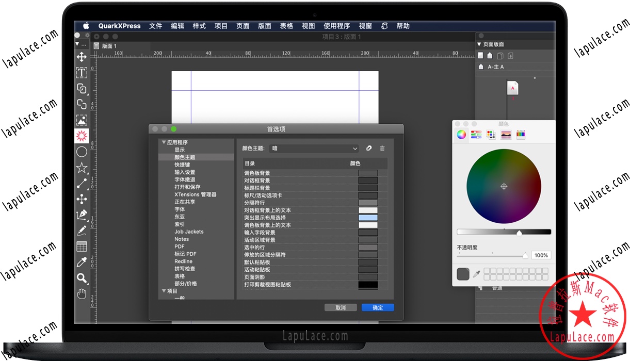Select the highlighted Starburst tool
Image resolution: width=630 pixels, height=361 pixels.
coord(82,136)
